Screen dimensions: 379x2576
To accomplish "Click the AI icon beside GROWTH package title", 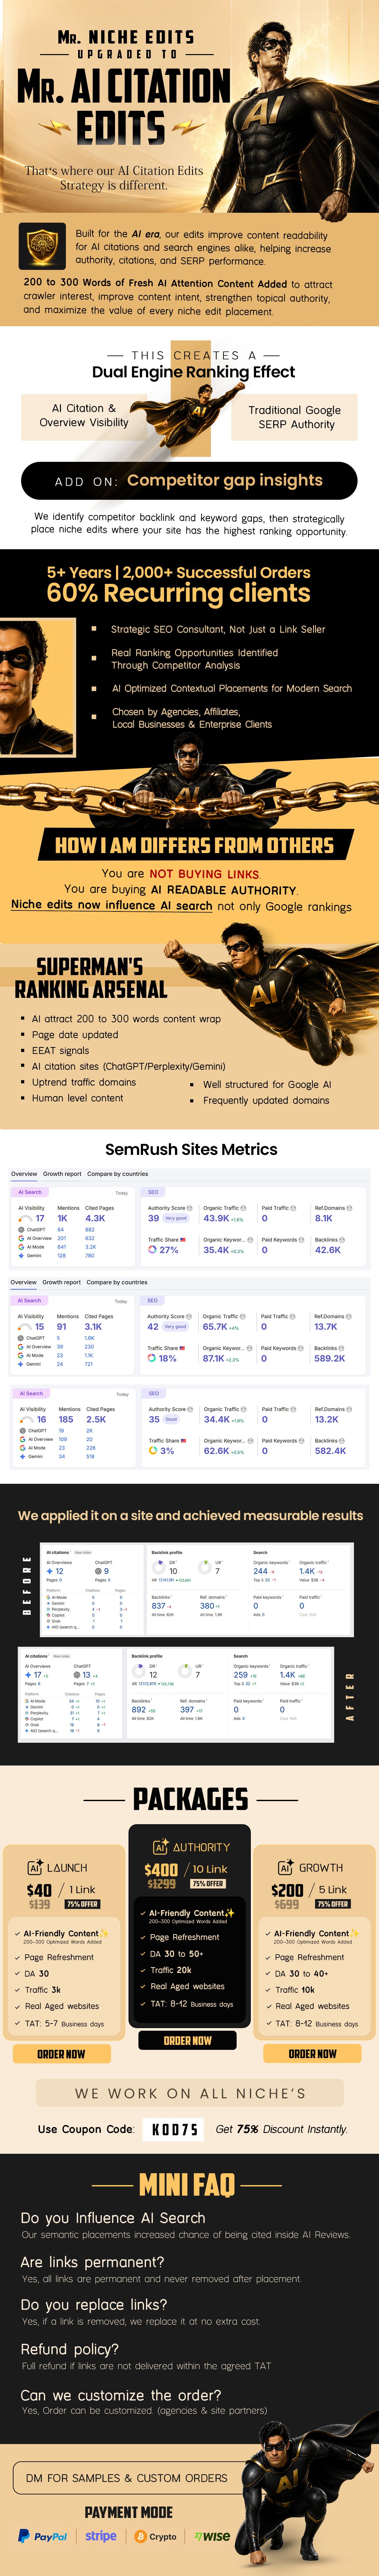I will coord(286,1867).
